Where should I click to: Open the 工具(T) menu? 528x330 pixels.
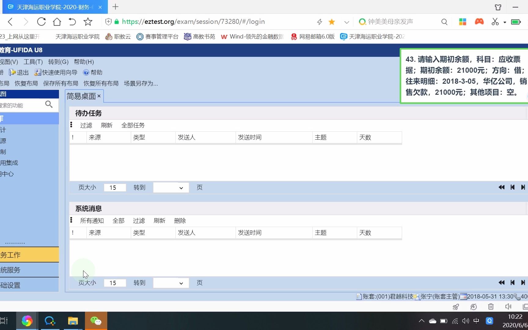click(x=33, y=62)
